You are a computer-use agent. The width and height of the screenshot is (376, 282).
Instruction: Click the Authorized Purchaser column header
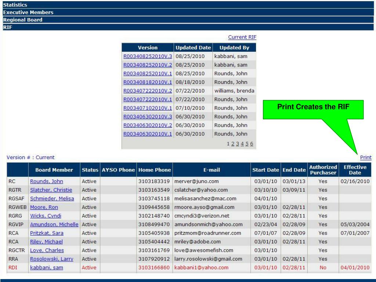(323, 170)
